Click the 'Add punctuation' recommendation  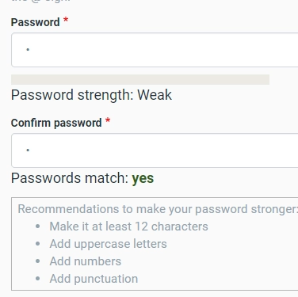point(94,279)
